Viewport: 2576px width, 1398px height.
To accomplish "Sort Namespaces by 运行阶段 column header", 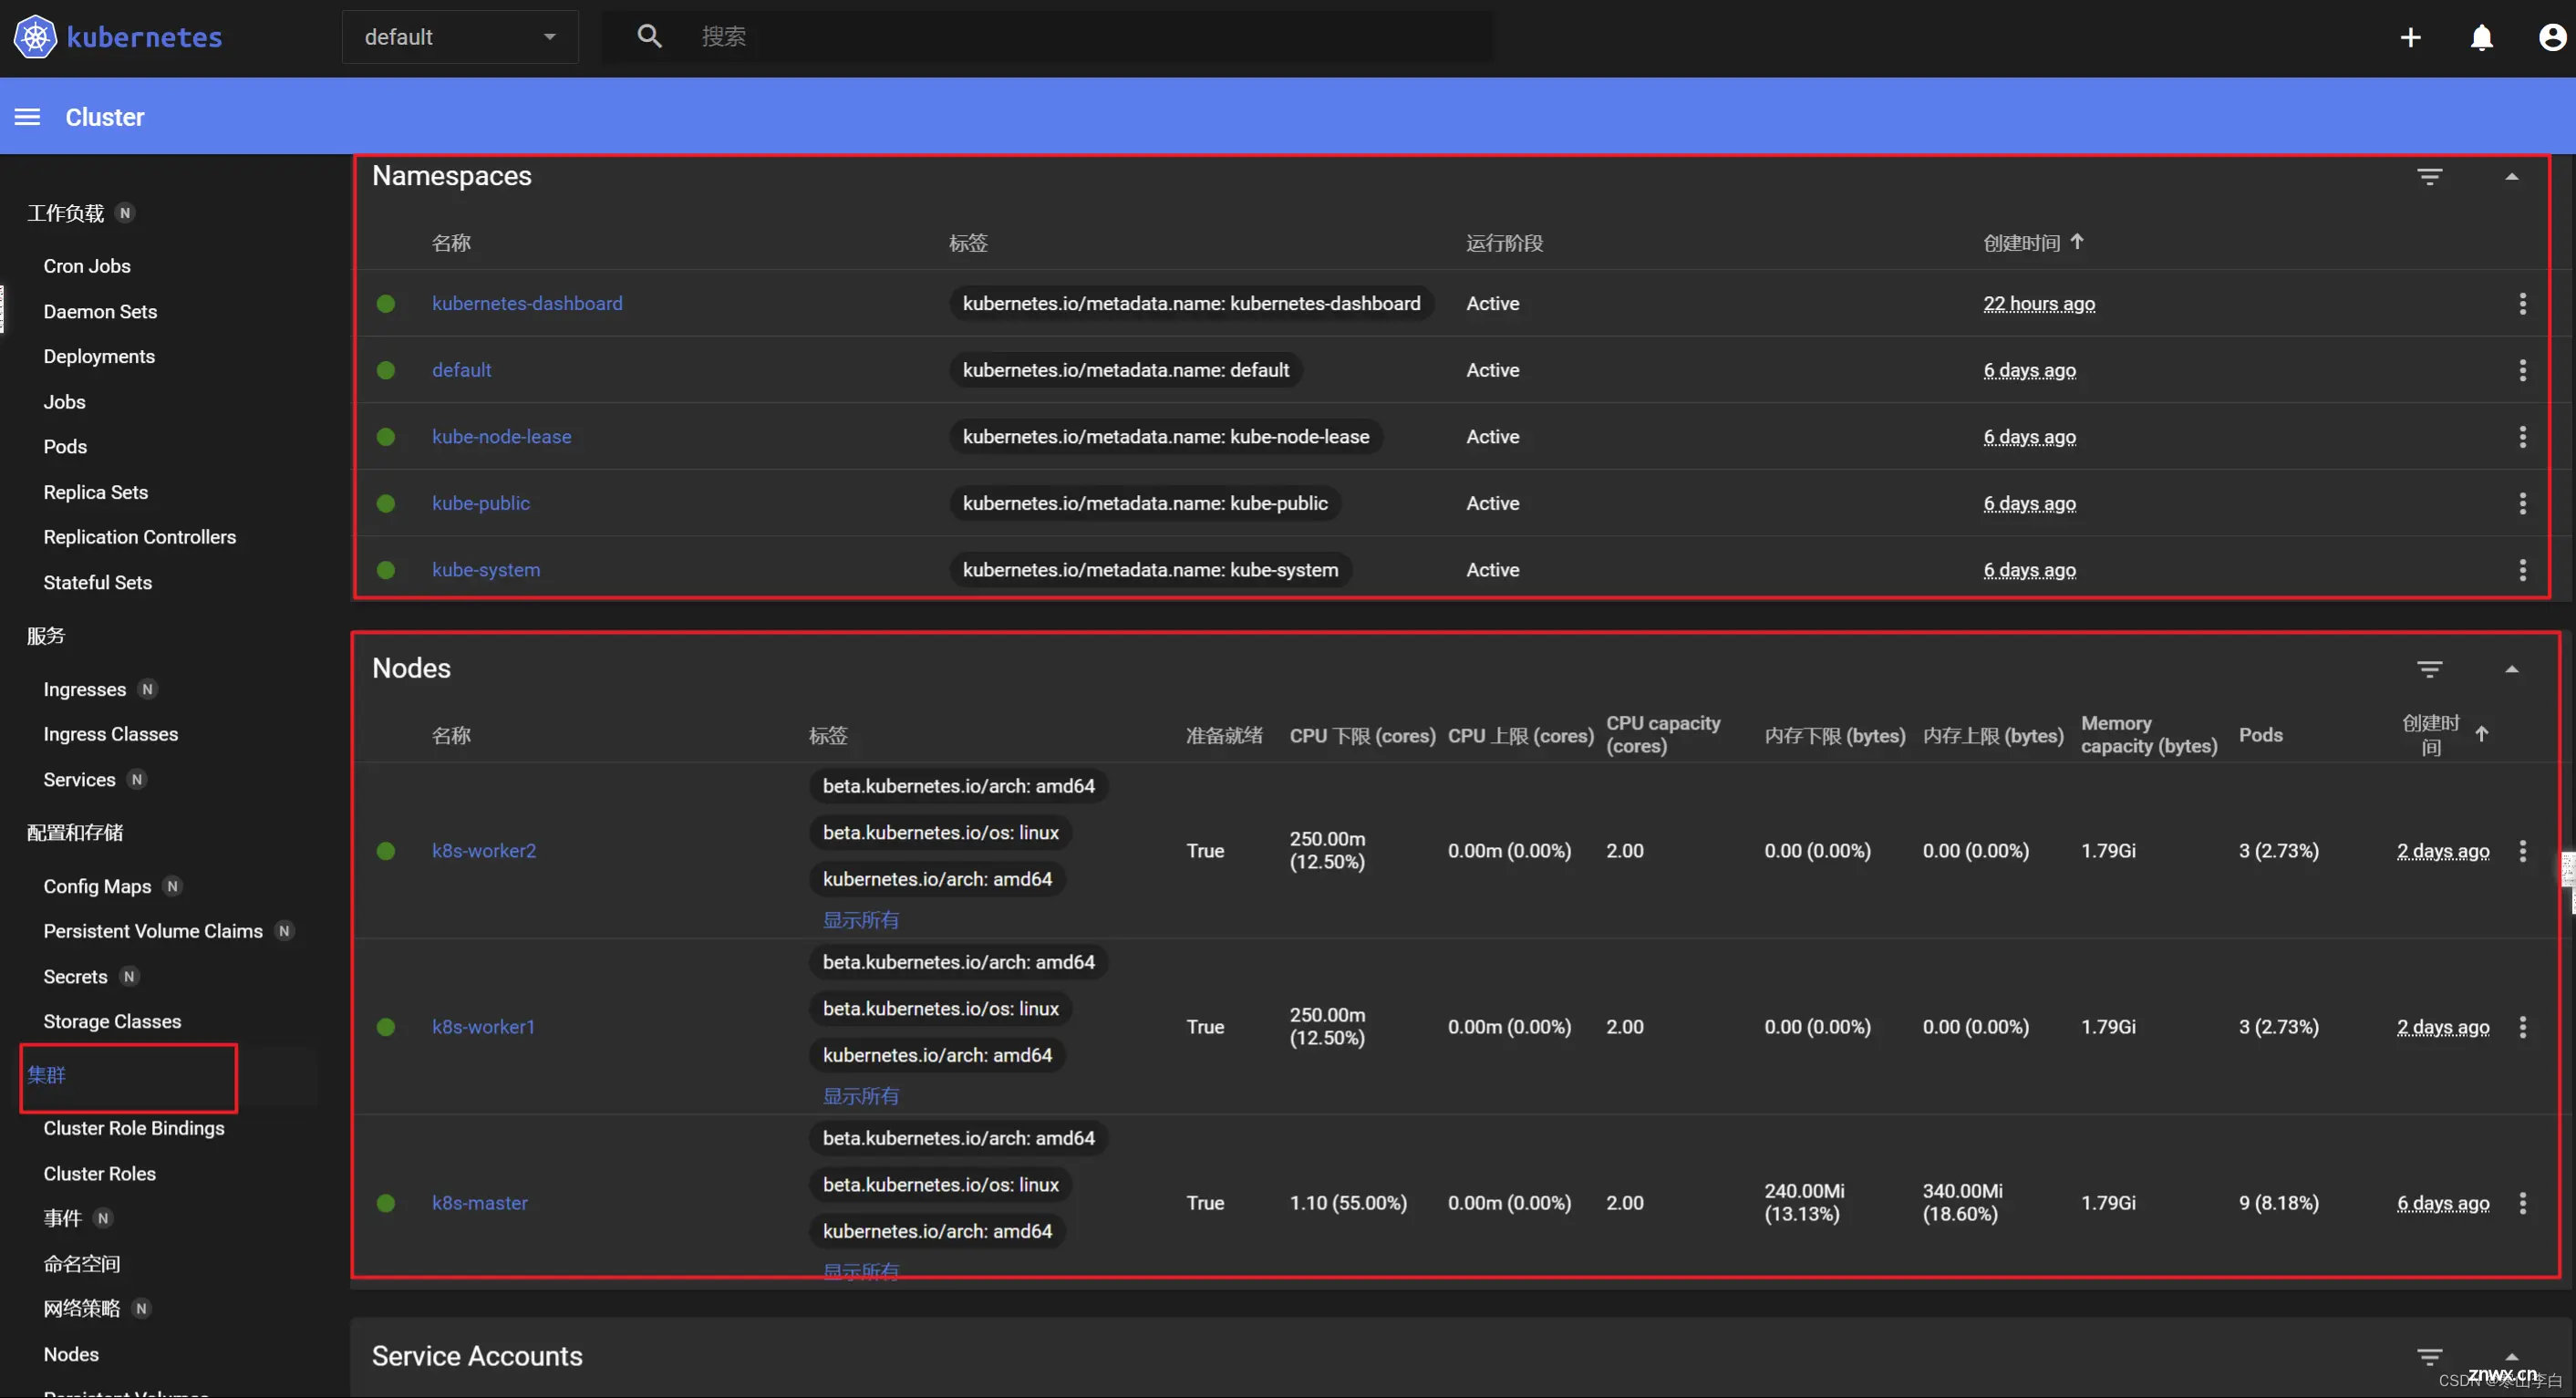I will click(x=1504, y=243).
